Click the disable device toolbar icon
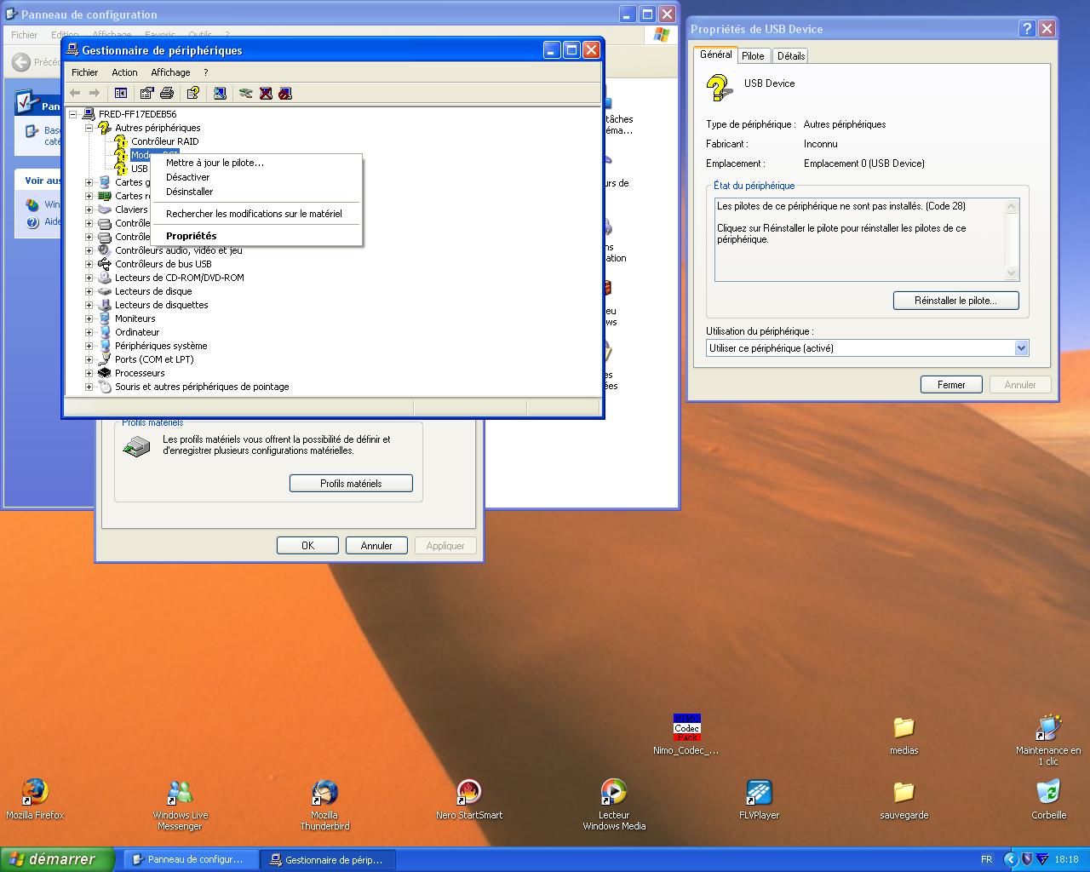1090x872 pixels. 285,93
